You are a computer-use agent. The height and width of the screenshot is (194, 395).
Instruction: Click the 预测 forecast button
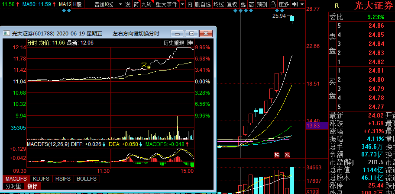(262, 4)
